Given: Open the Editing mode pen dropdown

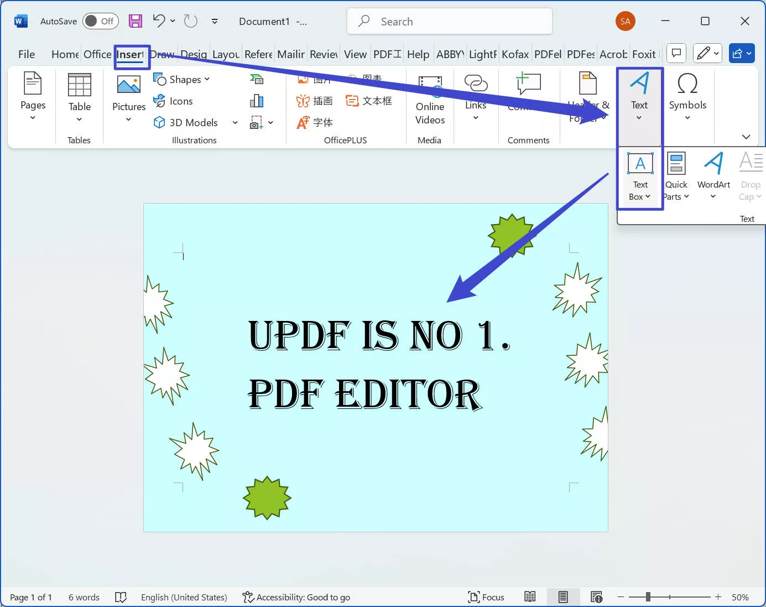Looking at the screenshot, I should click(x=707, y=54).
